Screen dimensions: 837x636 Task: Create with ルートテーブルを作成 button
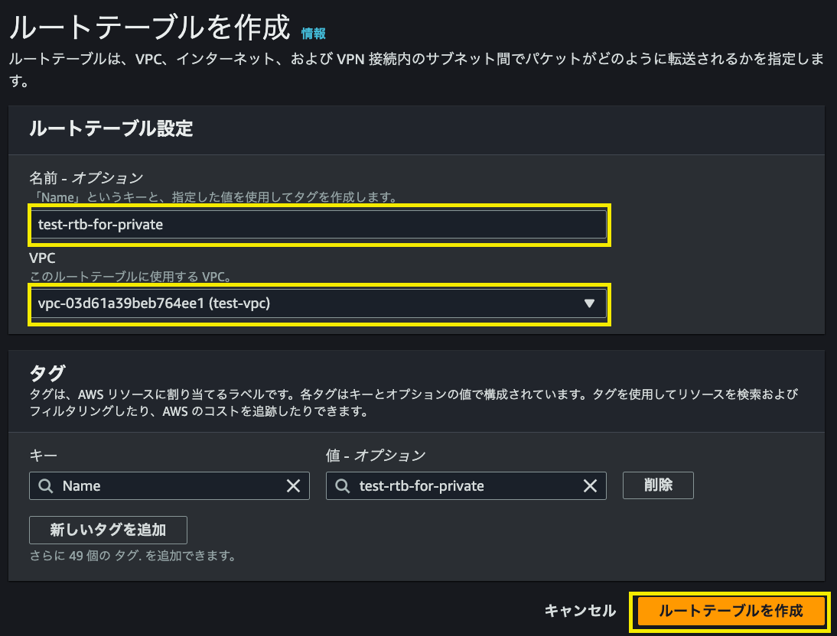(x=731, y=611)
